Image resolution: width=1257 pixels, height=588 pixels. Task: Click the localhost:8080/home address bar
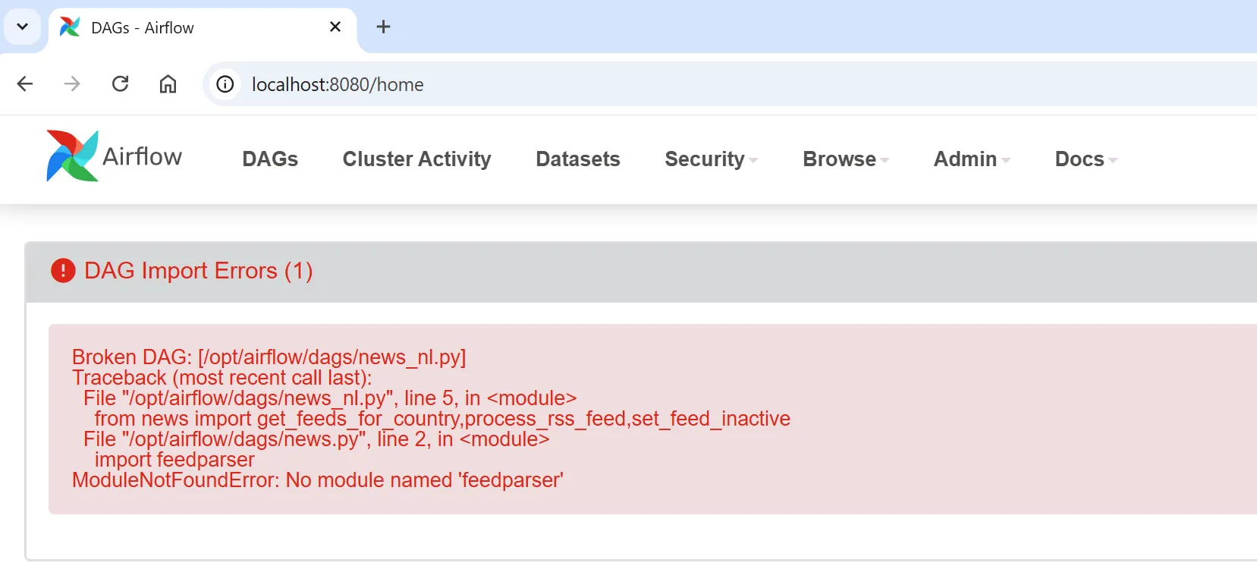[683, 84]
